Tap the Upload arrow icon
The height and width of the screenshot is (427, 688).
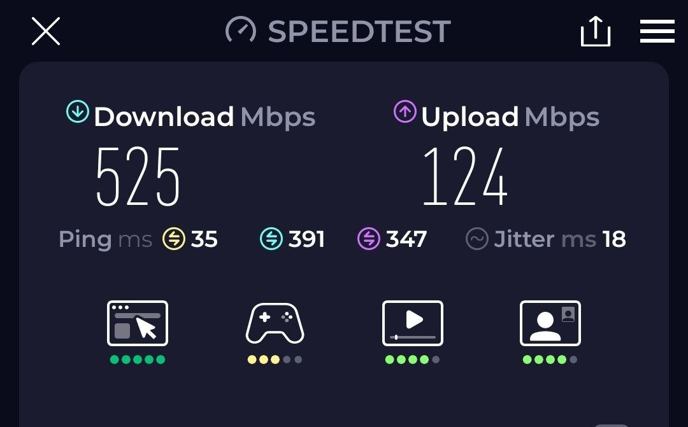(405, 111)
